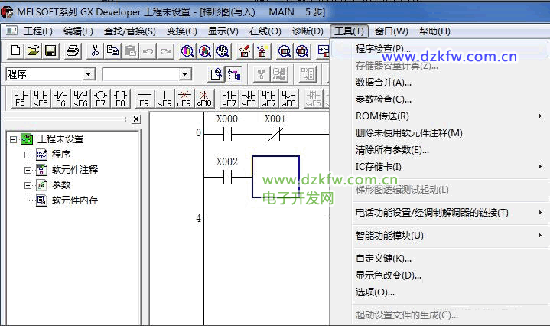Open the 工程(F) menu

pos(38,31)
